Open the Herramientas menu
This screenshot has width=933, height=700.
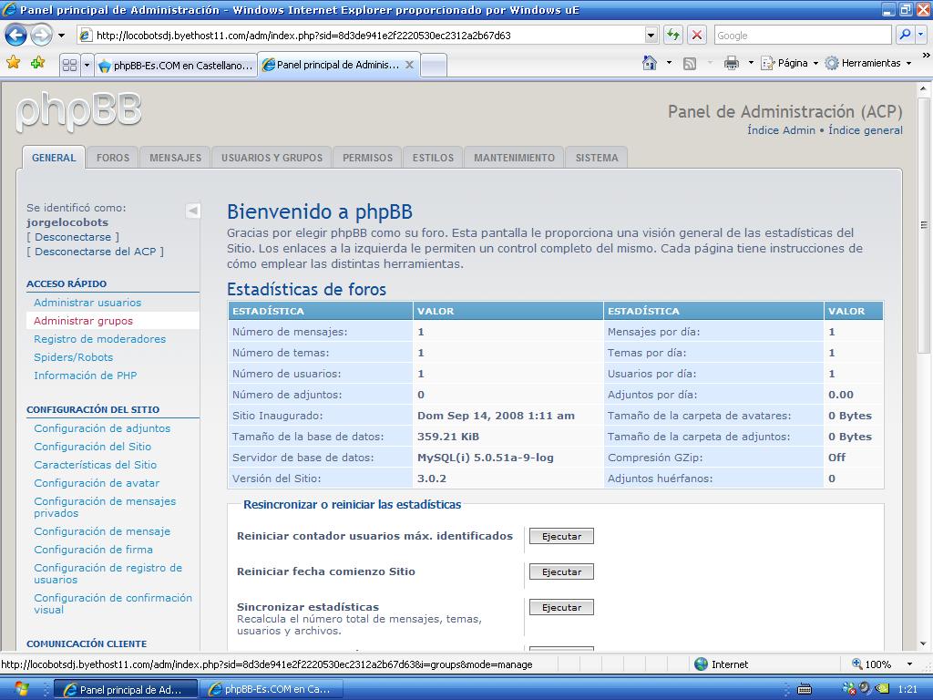click(x=868, y=63)
